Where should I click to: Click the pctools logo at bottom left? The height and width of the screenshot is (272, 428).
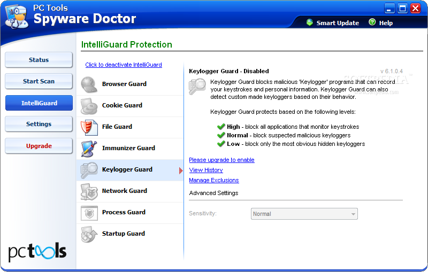37,252
